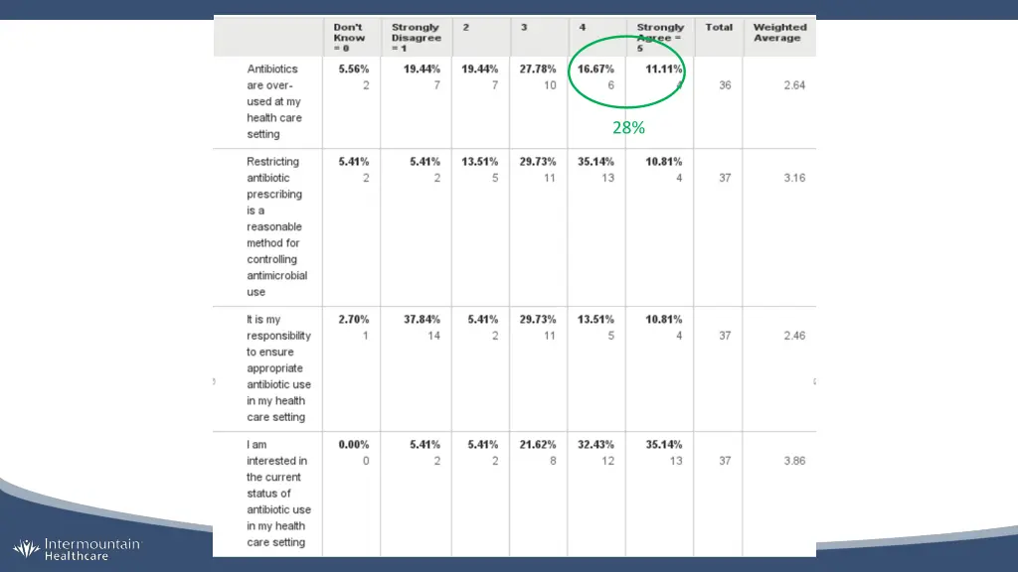This screenshot has width=1018, height=572.
Task: Click column header "2"
Action: tap(465, 27)
